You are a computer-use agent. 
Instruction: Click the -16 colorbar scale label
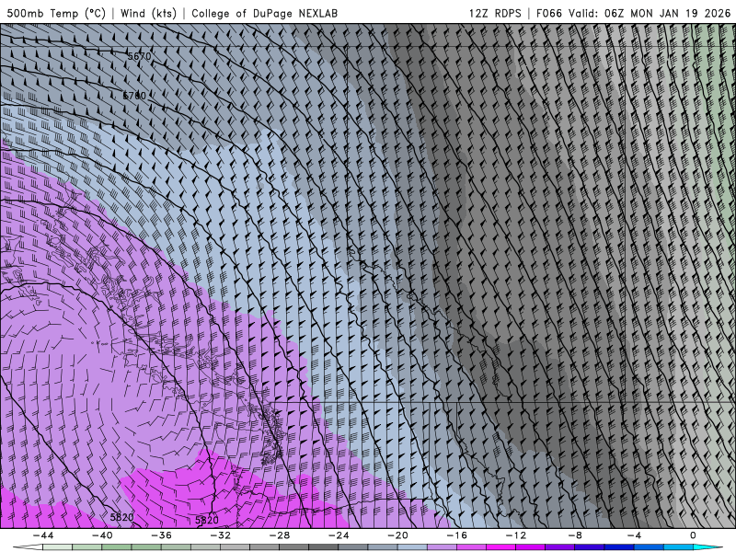(457, 535)
